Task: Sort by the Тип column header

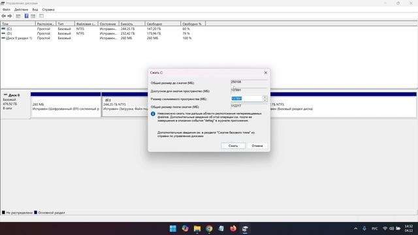Action: tap(65, 23)
